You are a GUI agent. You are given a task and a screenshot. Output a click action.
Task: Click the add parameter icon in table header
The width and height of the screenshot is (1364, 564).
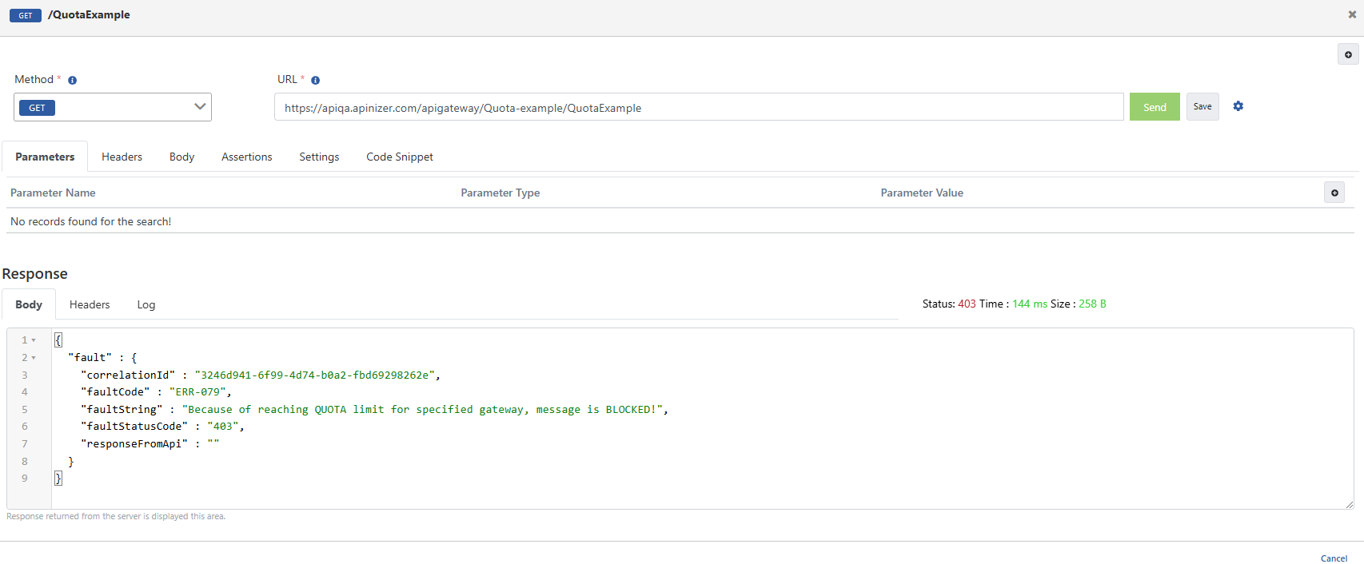click(x=1334, y=193)
